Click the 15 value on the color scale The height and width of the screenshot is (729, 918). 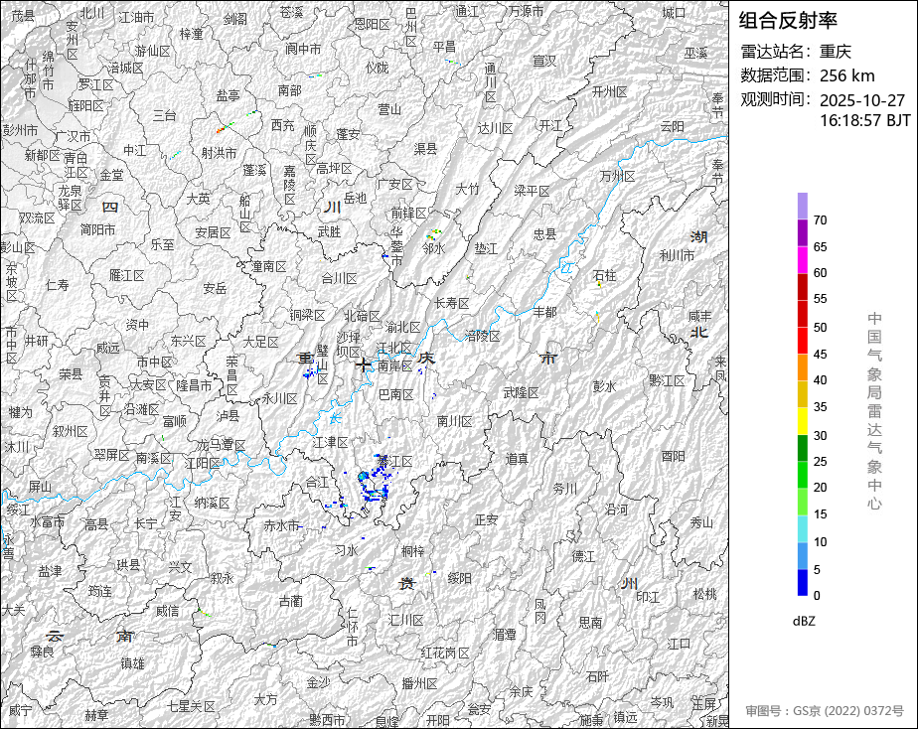tap(821, 514)
